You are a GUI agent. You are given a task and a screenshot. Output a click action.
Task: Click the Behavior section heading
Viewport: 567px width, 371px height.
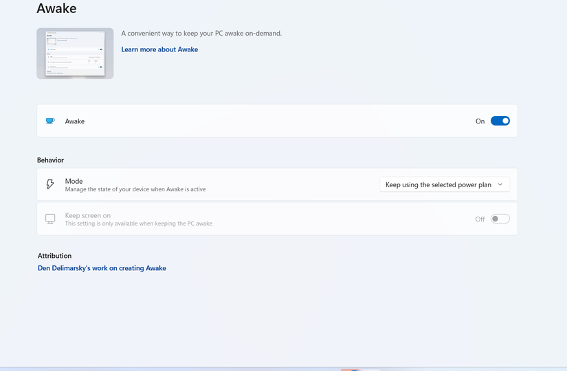tap(50, 160)
